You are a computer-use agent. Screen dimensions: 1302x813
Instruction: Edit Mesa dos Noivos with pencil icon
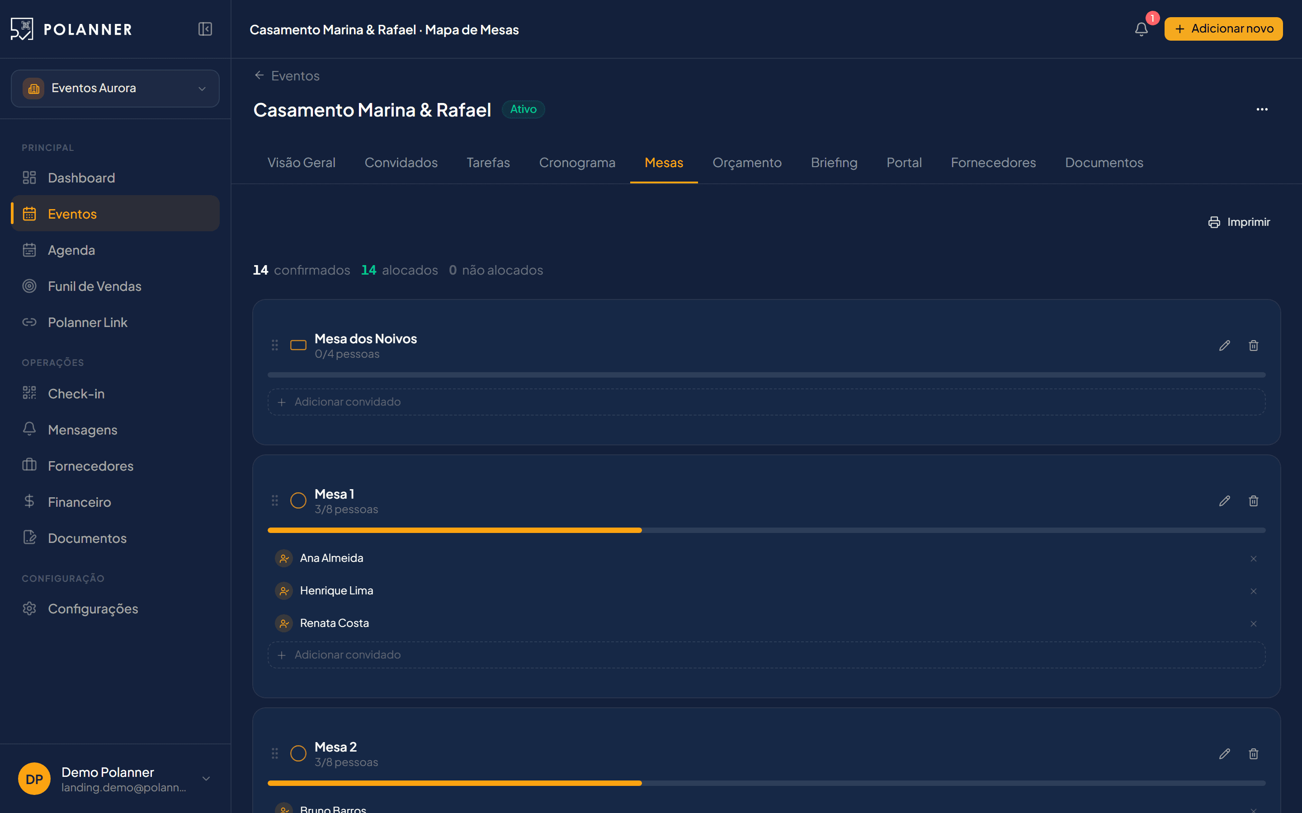1225,346
